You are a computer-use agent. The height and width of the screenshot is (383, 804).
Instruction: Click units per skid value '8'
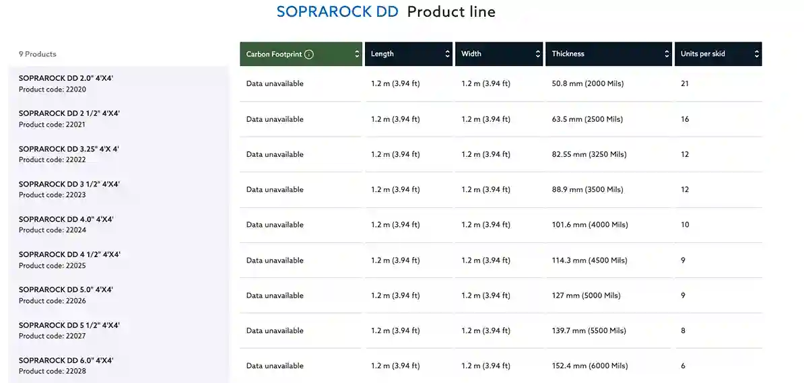tap(683, 330)
